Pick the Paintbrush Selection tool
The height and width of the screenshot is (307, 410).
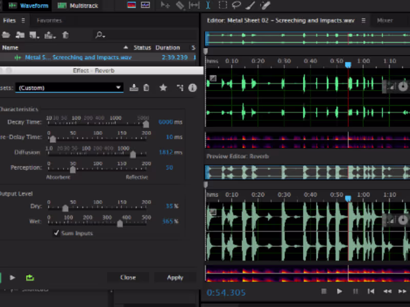(x=250, y=5)
